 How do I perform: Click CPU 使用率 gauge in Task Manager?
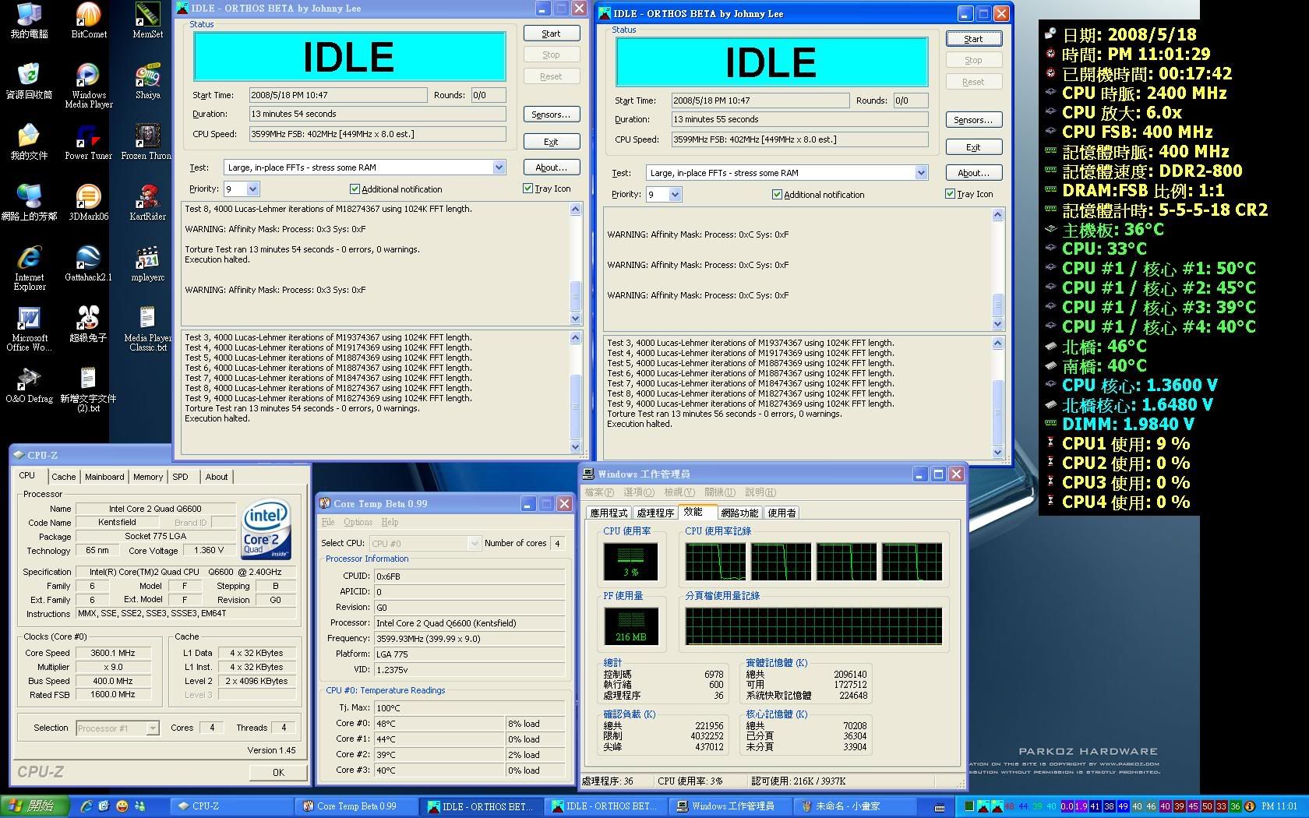coord(630,562)
